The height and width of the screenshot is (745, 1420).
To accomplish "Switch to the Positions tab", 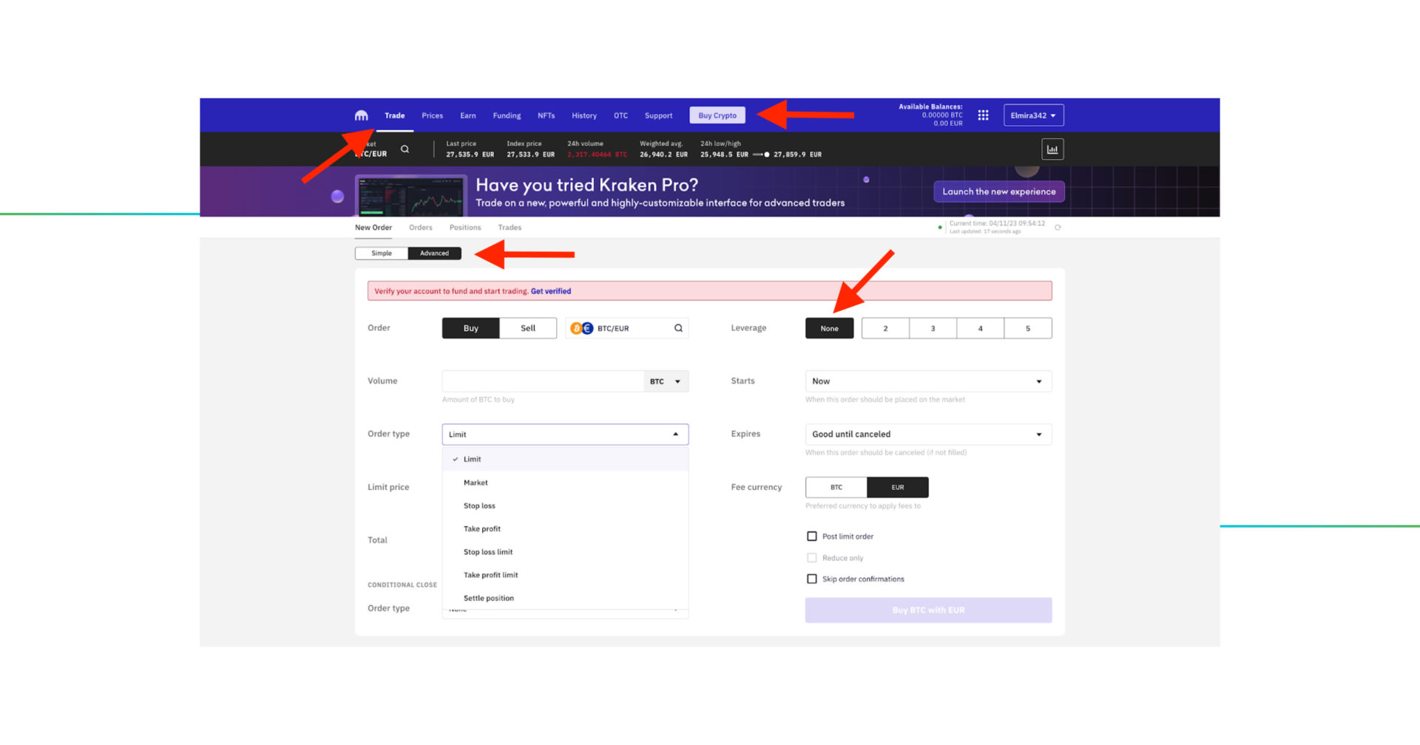I will pyautogui.click(x=464, y=228).
